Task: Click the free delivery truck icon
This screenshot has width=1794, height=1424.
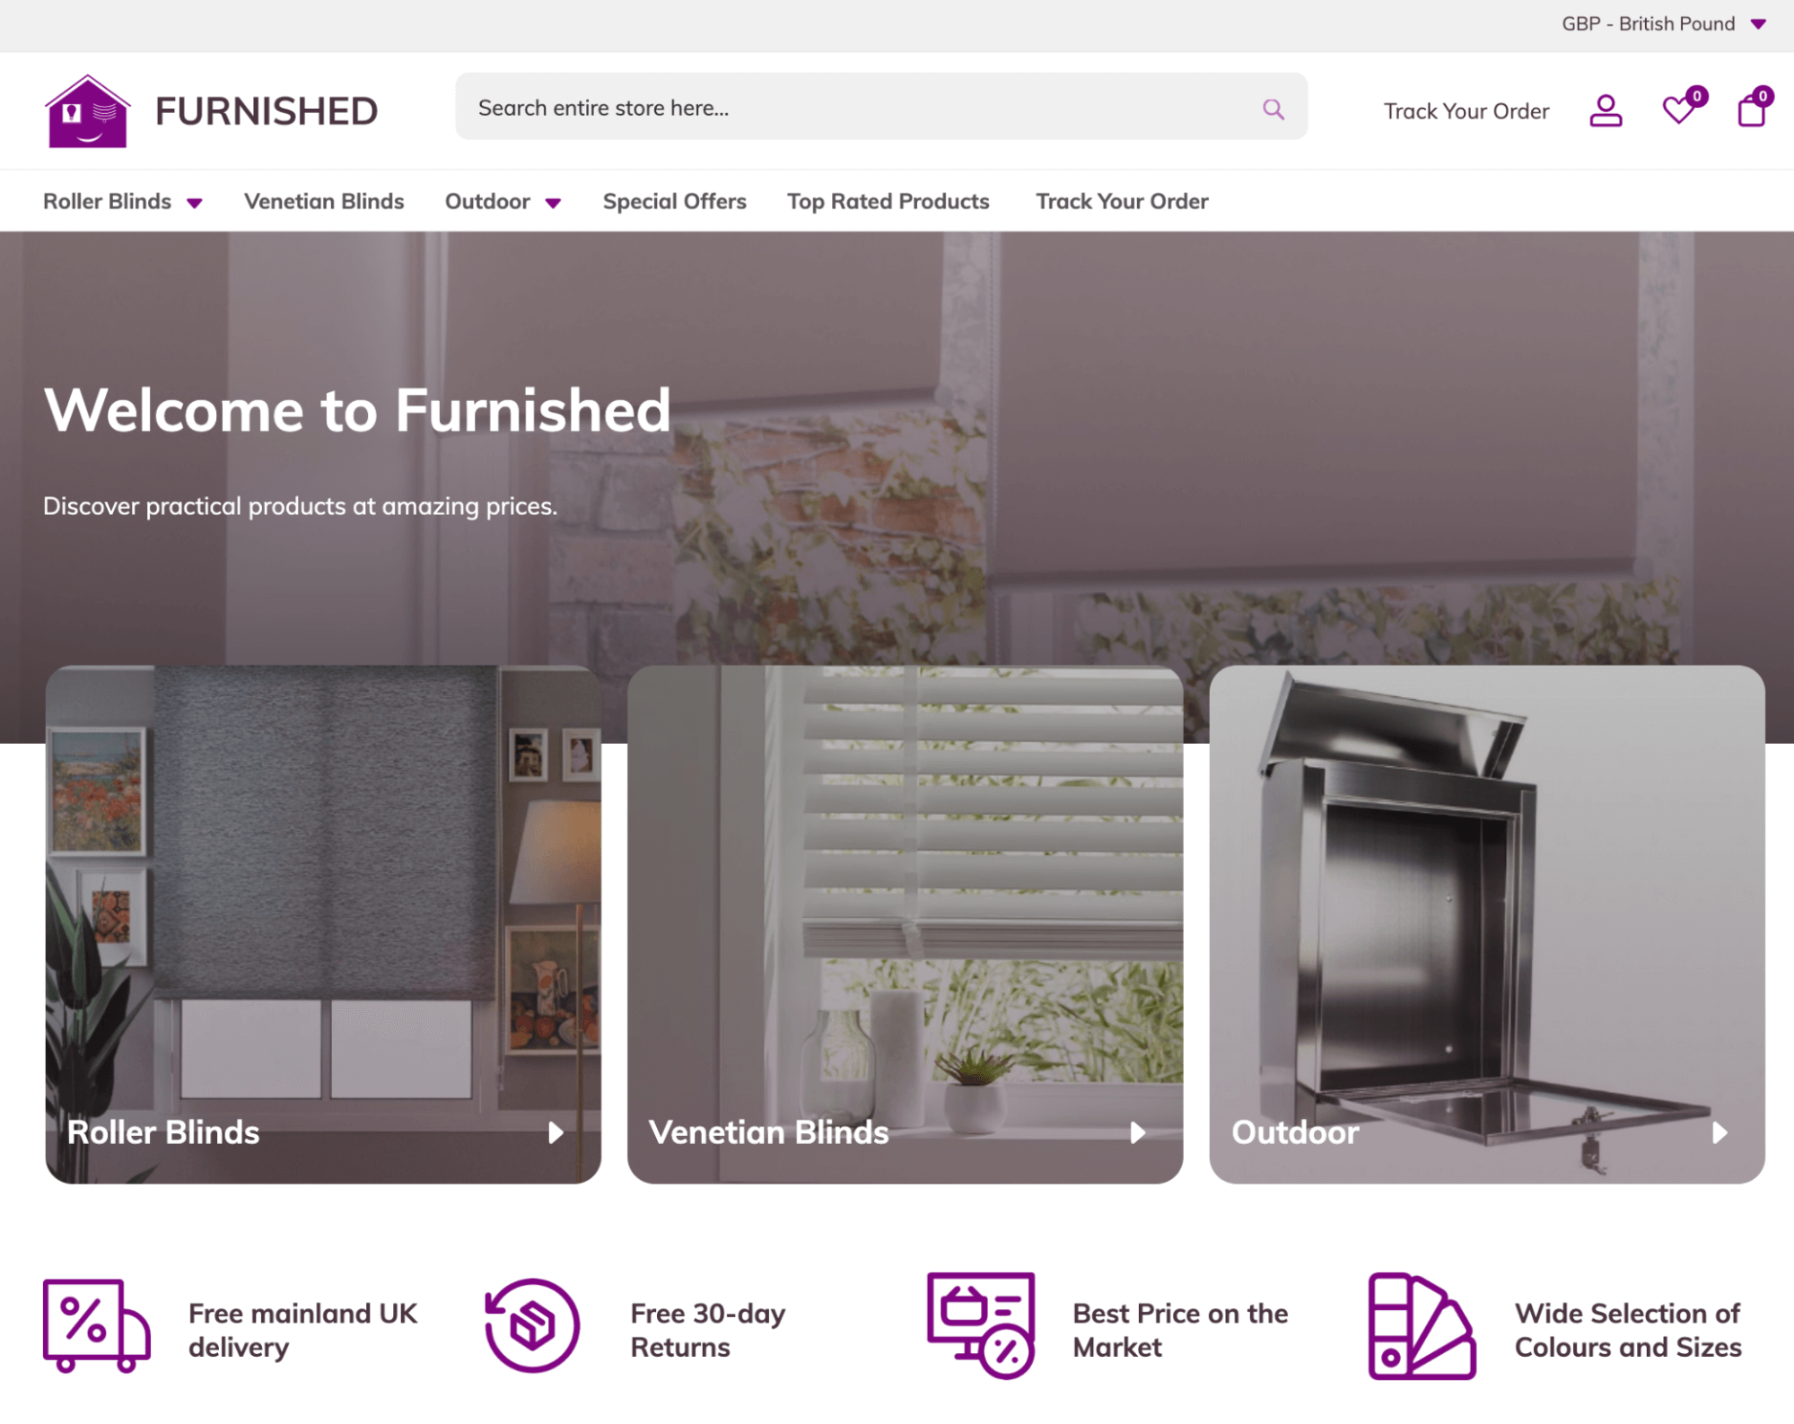Action: coord(96,1326)
